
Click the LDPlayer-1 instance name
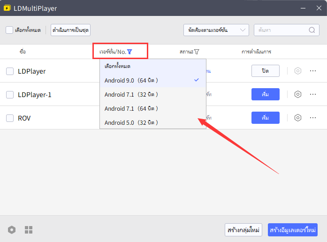35,95
